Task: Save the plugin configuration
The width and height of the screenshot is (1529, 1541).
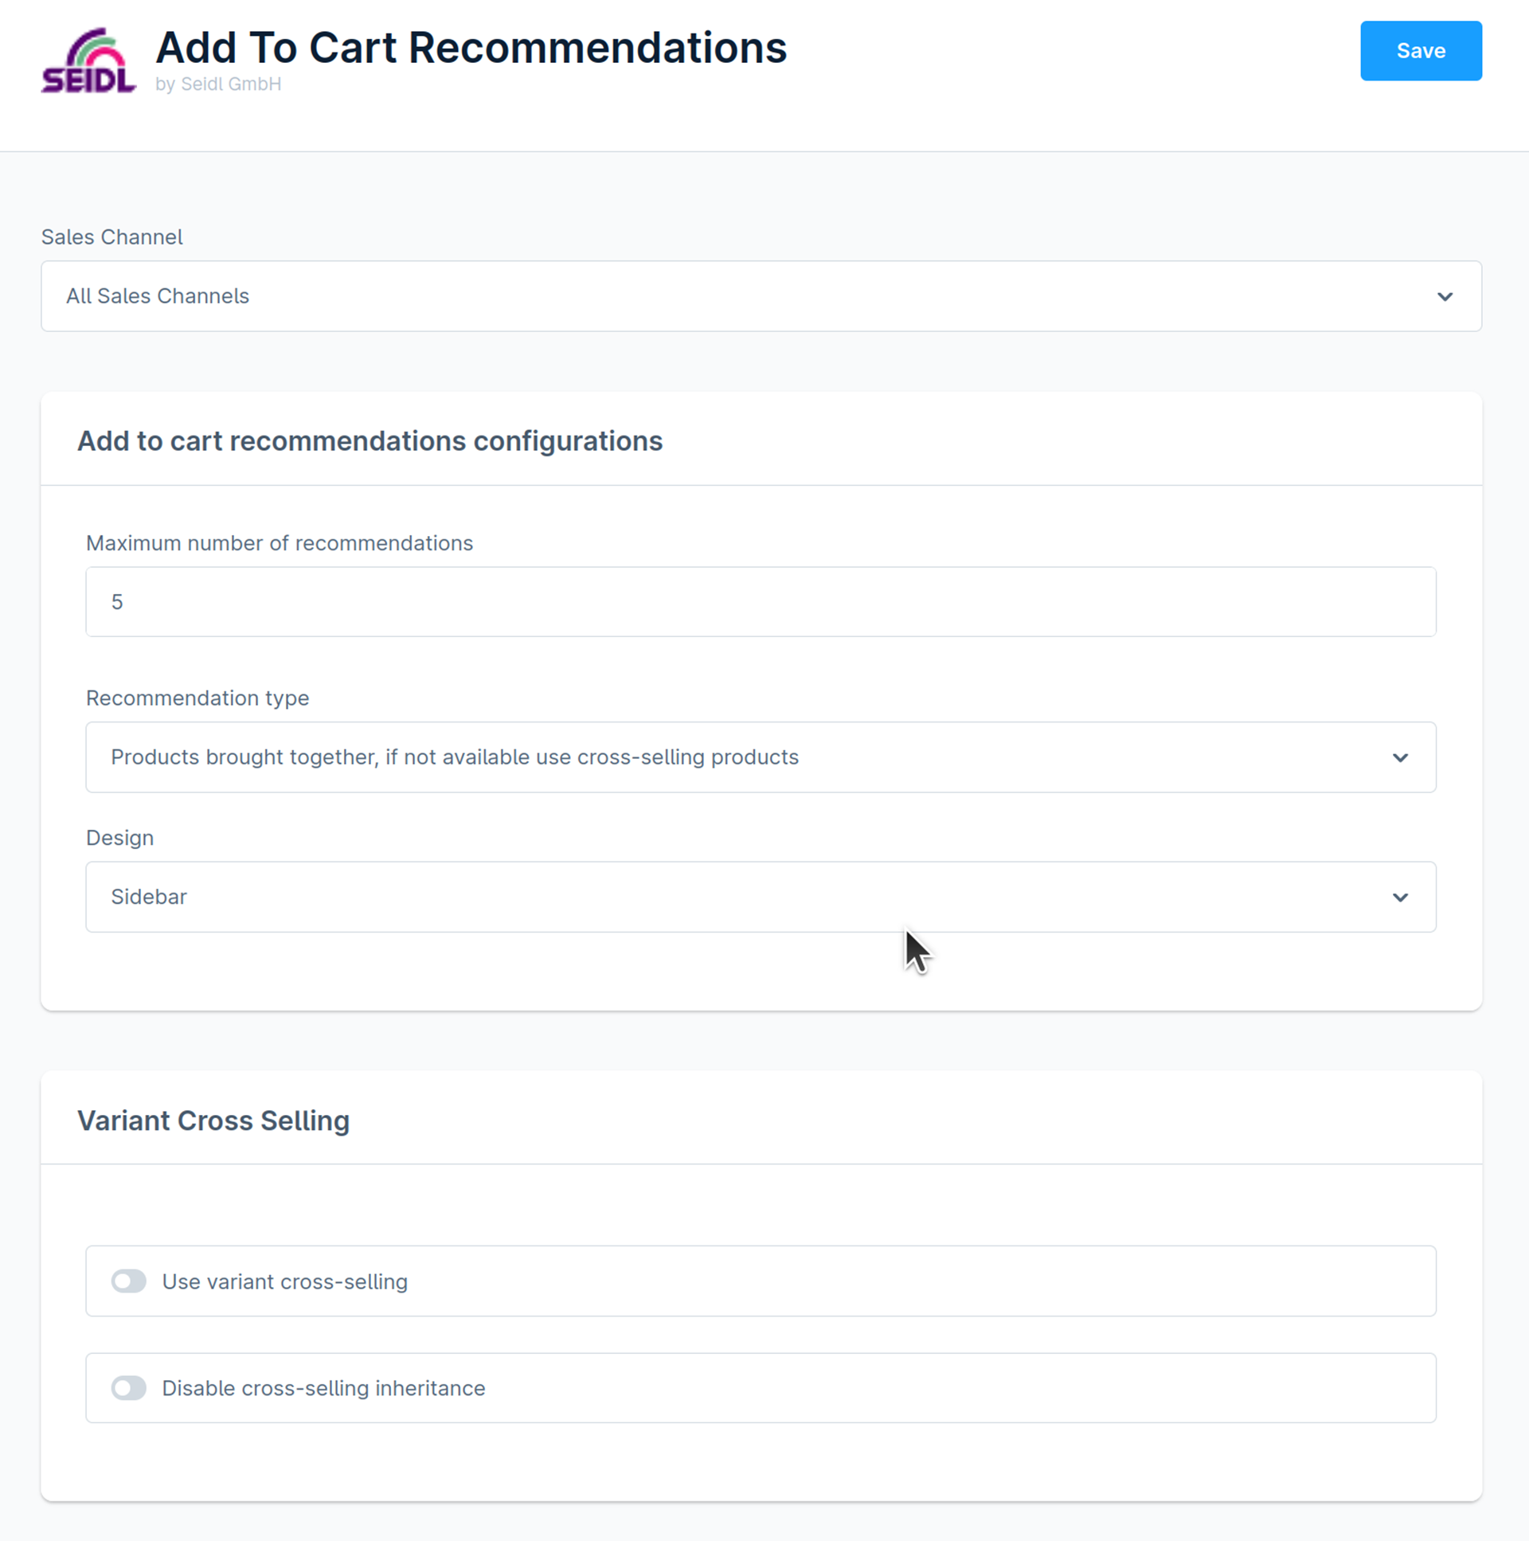Action: (1421, 51)
